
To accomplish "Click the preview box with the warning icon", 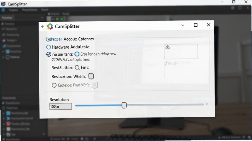I will click(181, 52).
